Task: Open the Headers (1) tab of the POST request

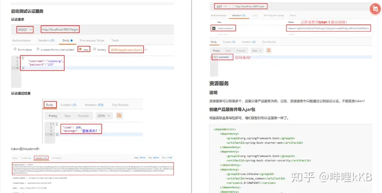Action: click(46, 40)
